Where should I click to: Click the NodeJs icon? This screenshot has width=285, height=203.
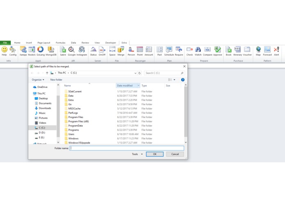[32, 49]
